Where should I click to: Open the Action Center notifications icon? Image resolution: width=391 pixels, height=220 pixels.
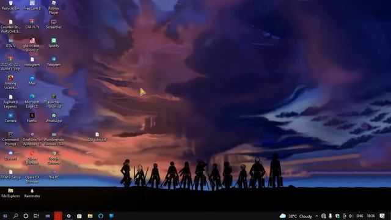pyautogui.click(x=382, y=216)
